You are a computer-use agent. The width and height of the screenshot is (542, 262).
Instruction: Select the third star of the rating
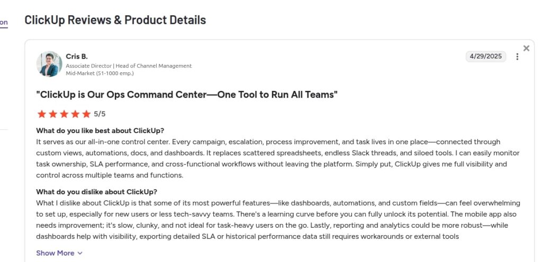click(x=64, y=114)
